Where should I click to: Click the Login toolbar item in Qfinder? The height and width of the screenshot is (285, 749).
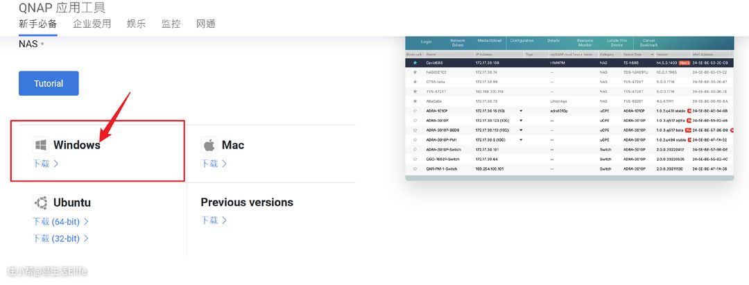[x=426, y=42]
